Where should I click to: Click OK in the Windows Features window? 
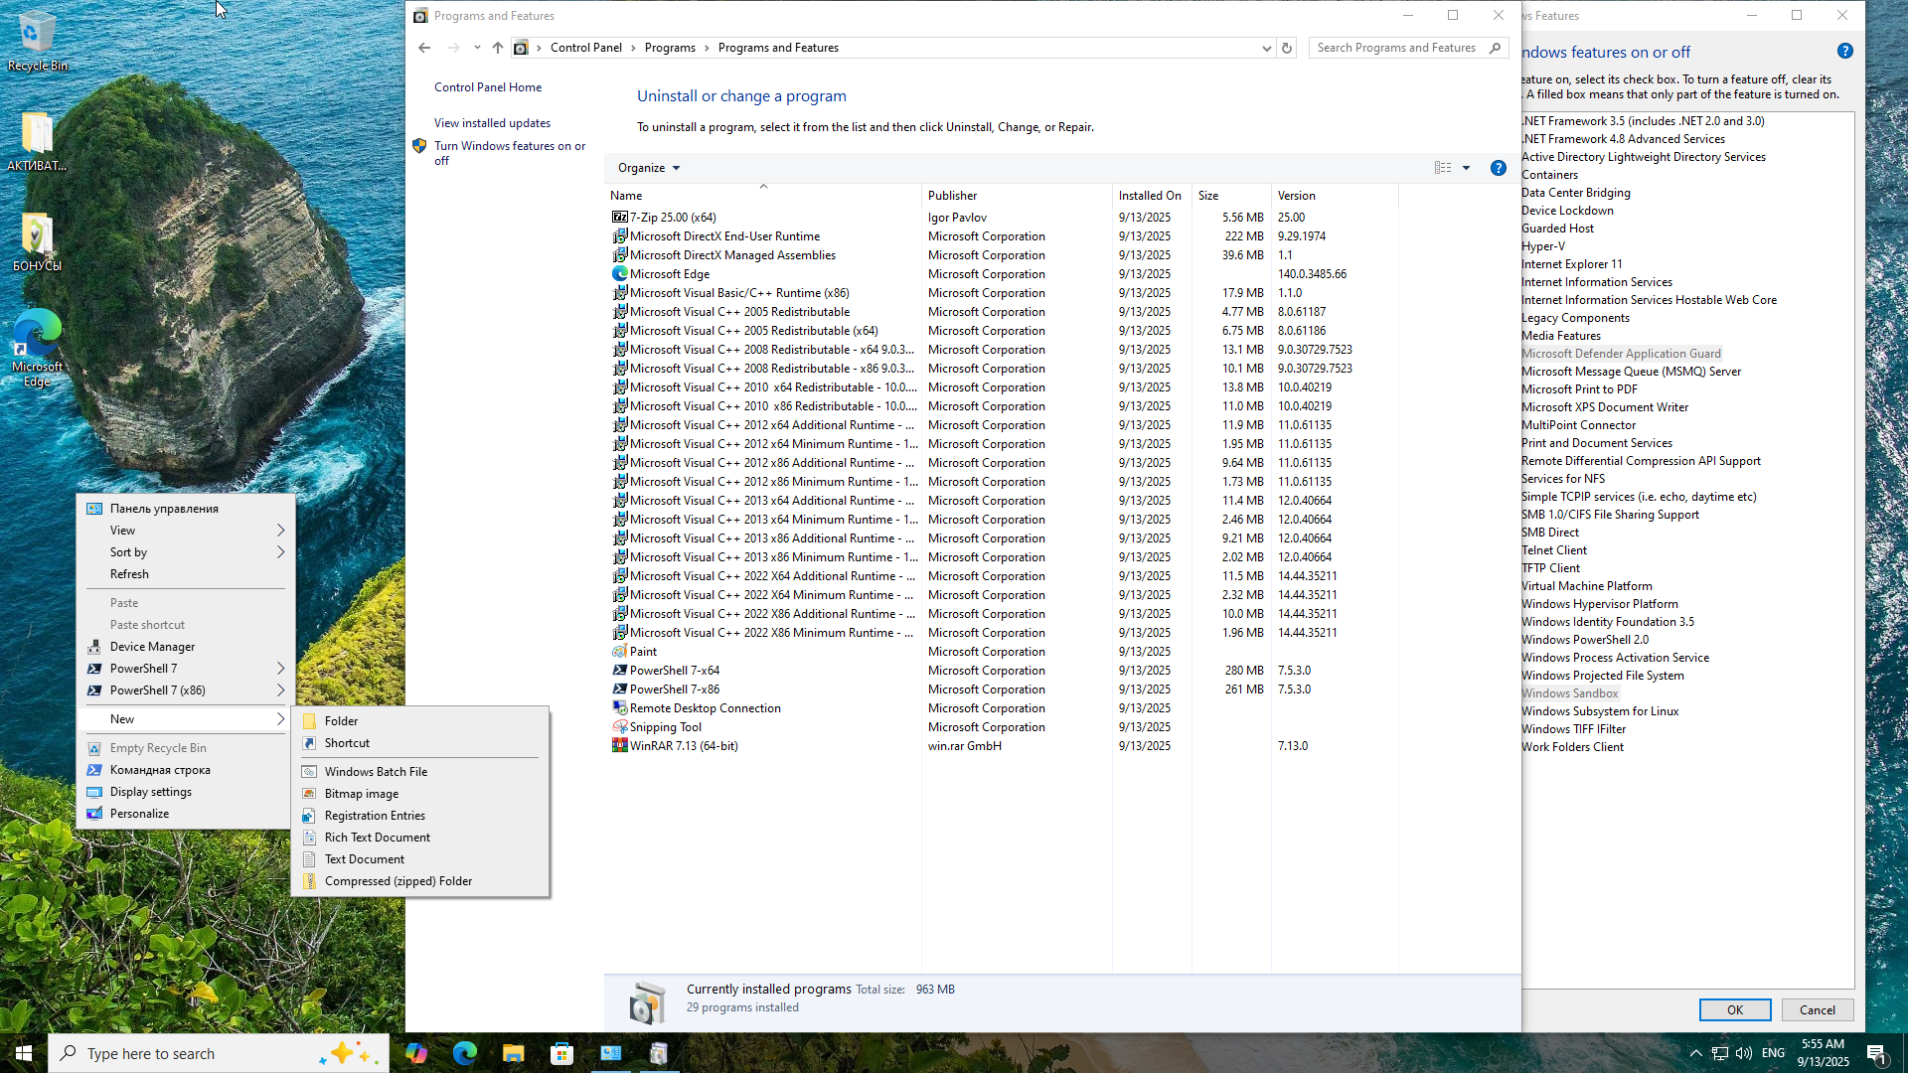1735,1010
